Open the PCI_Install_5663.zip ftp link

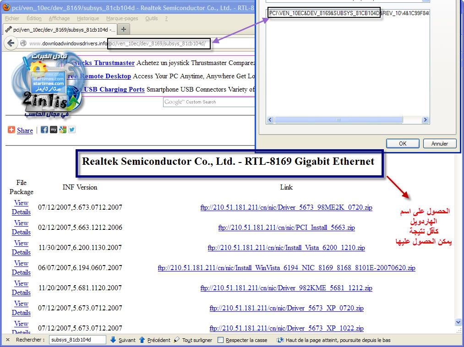(x=286, y=228)
